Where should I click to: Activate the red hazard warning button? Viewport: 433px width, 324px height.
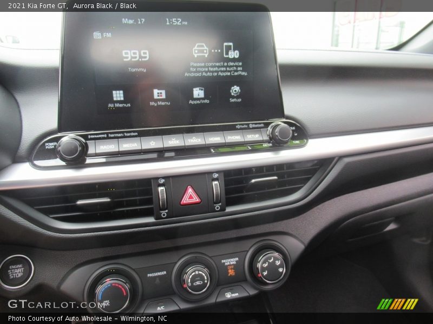(191, 195)
